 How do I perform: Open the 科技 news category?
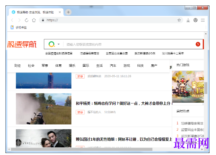[140, 66]
